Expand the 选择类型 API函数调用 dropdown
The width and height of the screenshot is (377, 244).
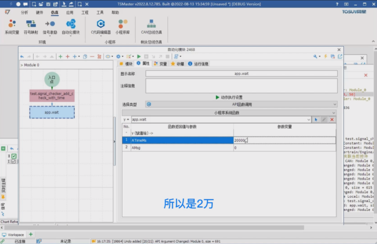point(335,104)
